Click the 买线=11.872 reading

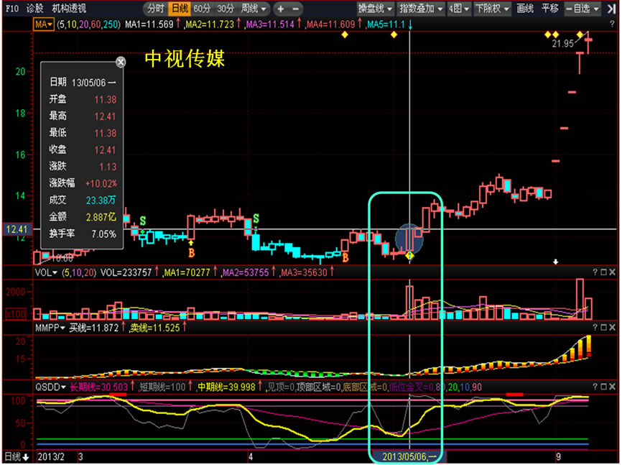(94, 328)
